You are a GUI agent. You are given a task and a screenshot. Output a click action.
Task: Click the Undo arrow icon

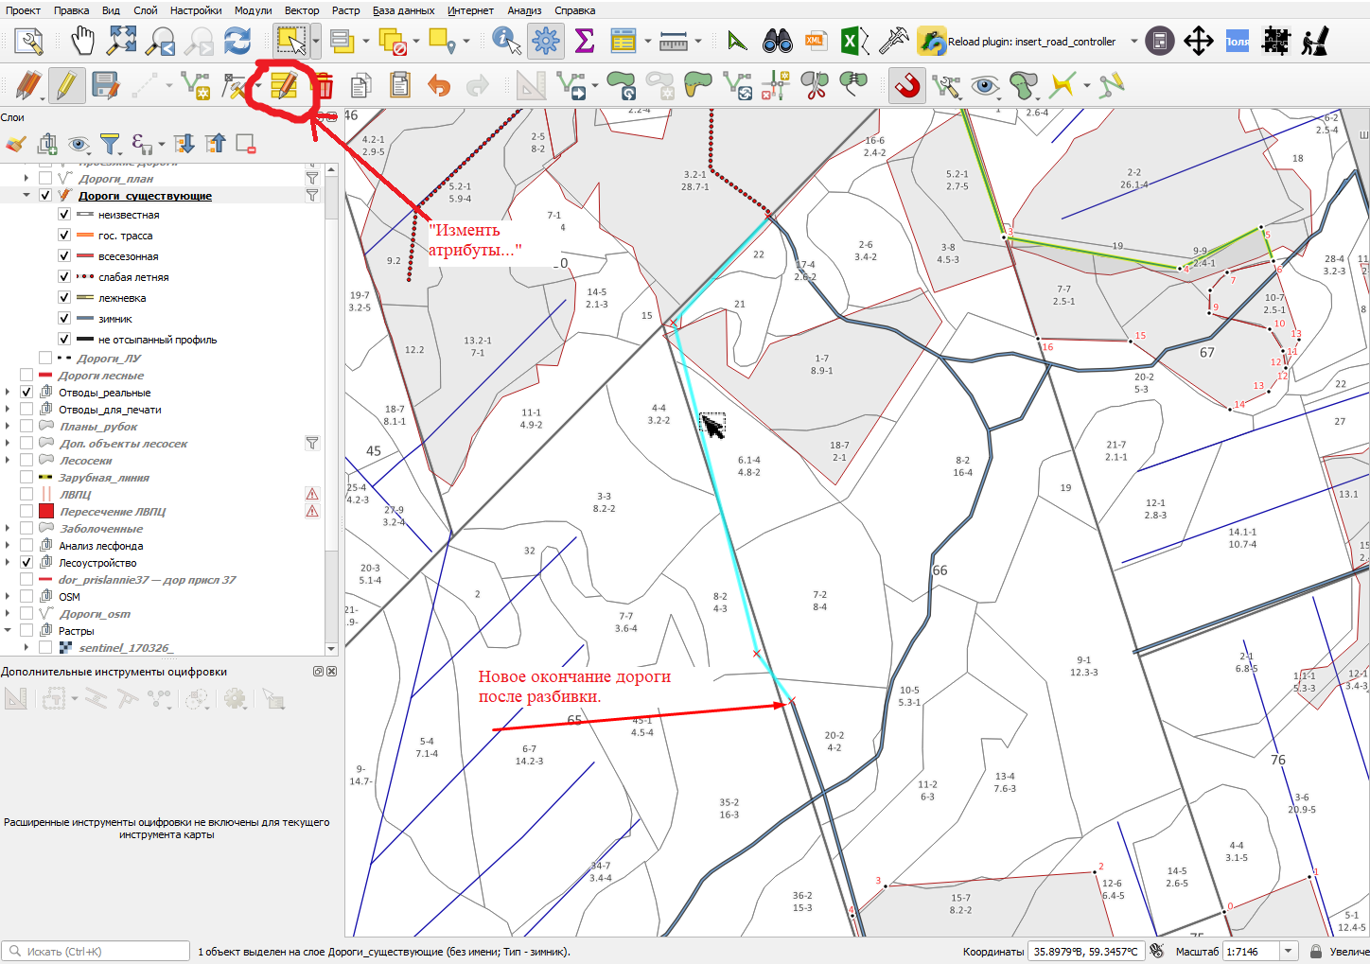(439, 86)
